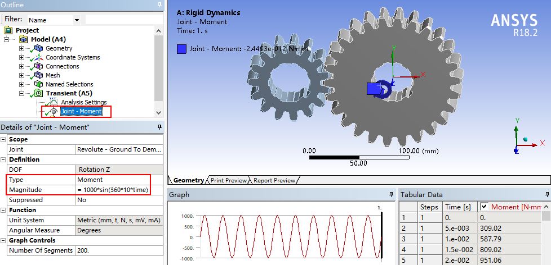Click the Angular Measure value Degrees

(x=119, y=230)
